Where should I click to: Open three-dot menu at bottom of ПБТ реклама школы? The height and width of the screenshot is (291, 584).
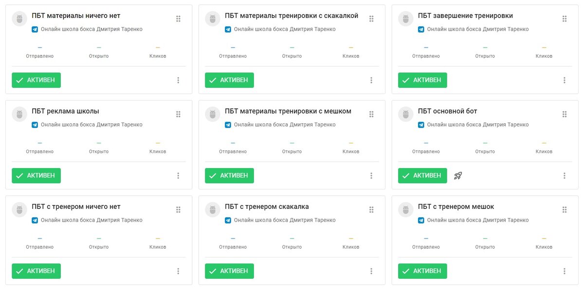[178, 176]
